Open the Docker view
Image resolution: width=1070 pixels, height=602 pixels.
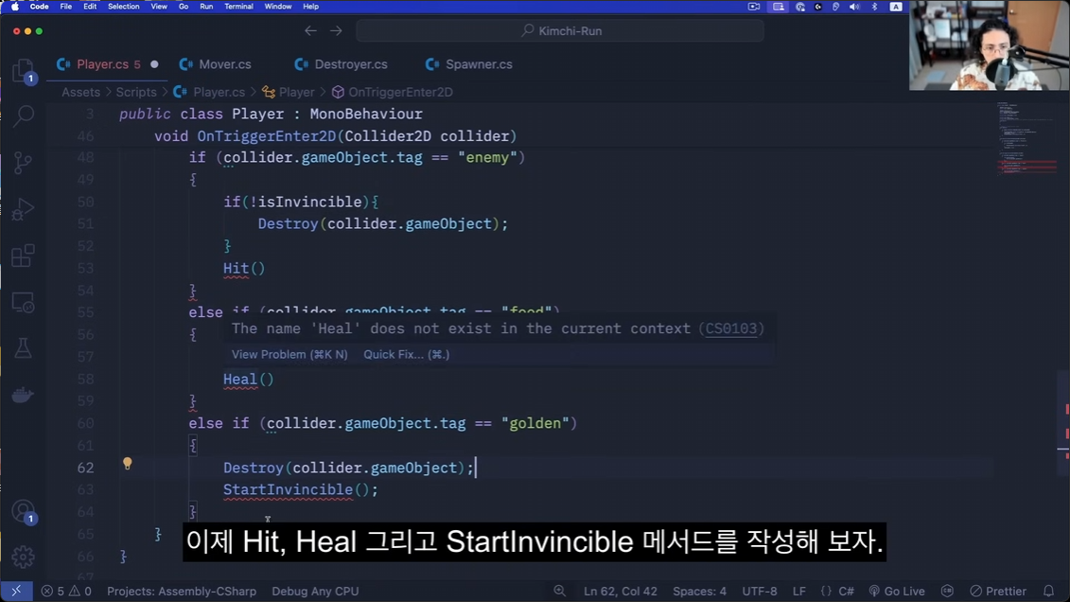(24, 395)
